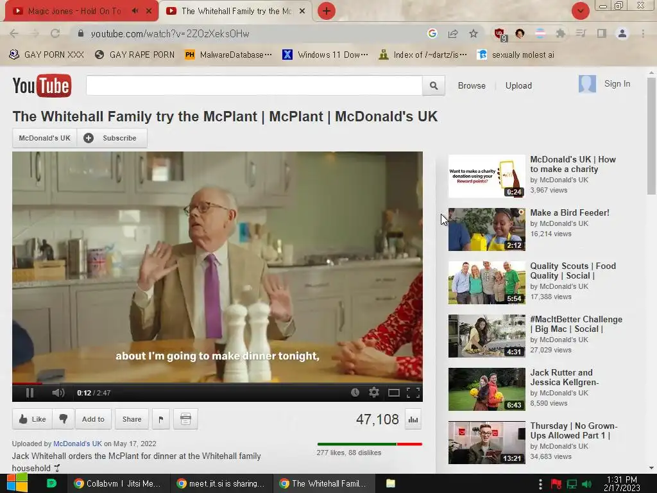Open the tab search dropdown arrow

pos(580,11)
